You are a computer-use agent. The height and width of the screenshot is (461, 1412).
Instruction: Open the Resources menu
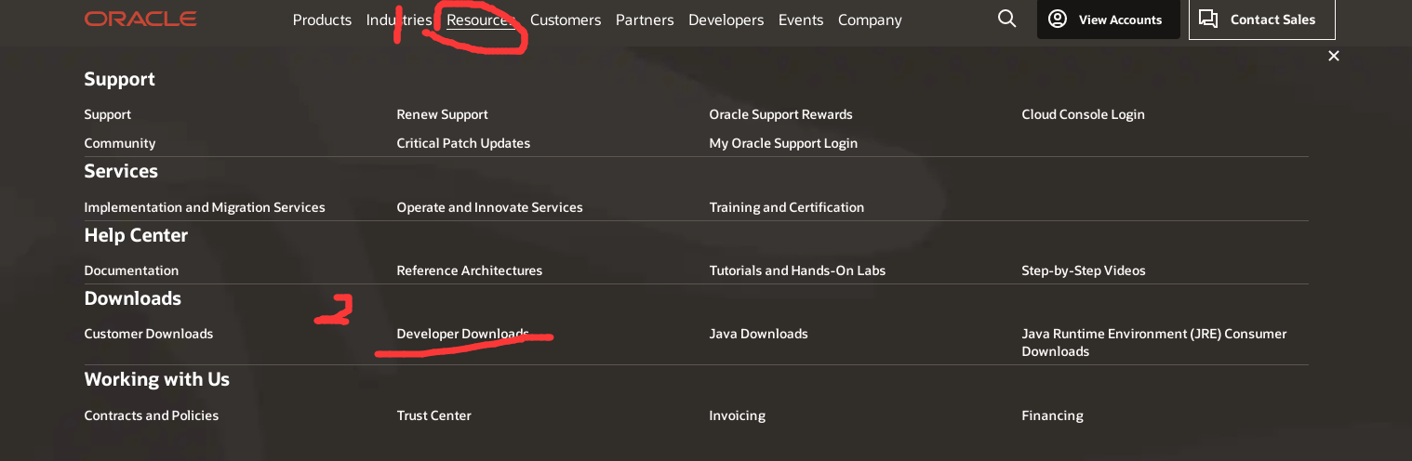click(x=481, y=20)
